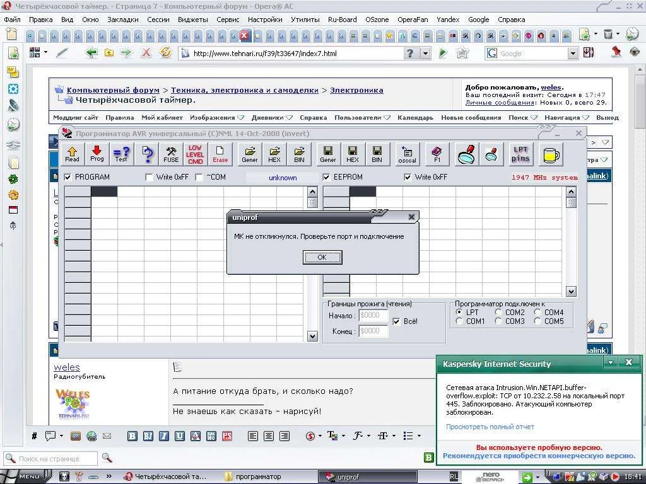Click the Read chip button
The width and height of the screenshot is (646, 484).
pos(72,154)
